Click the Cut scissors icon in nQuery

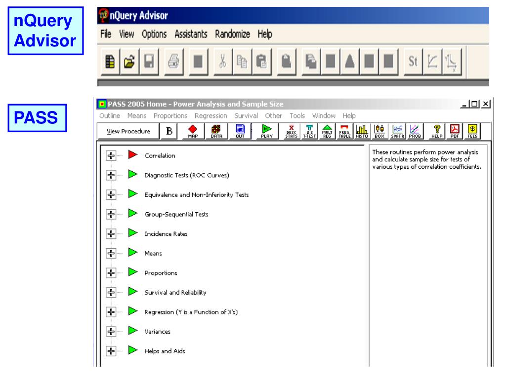click(x=222, y=61)
